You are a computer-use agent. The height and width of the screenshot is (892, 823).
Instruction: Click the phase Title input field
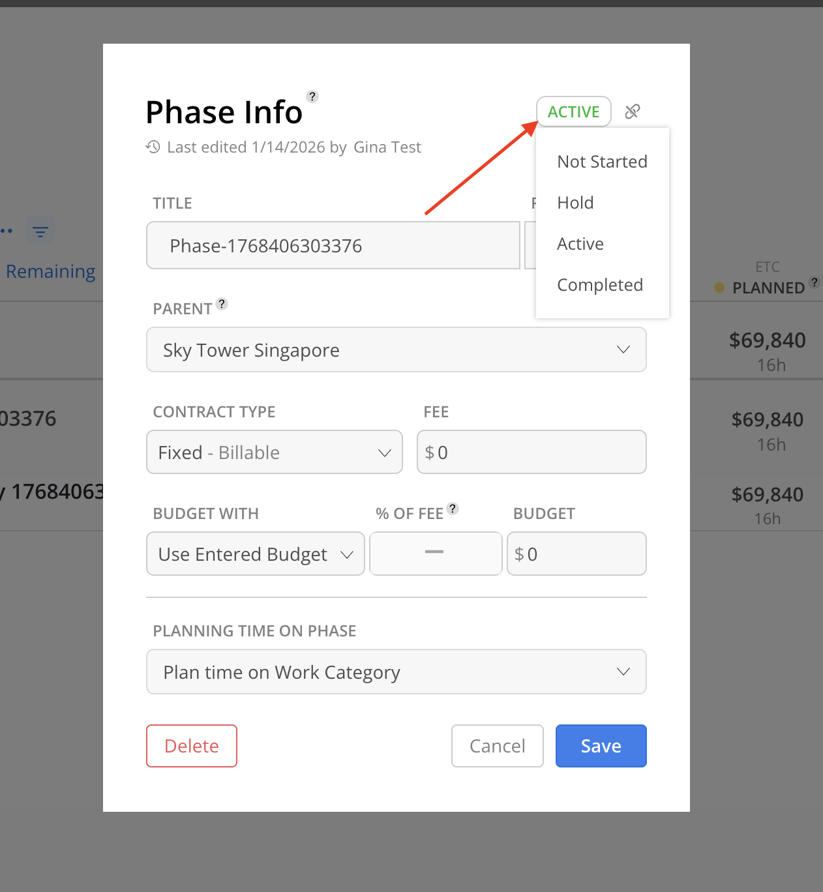pos(333,245)
